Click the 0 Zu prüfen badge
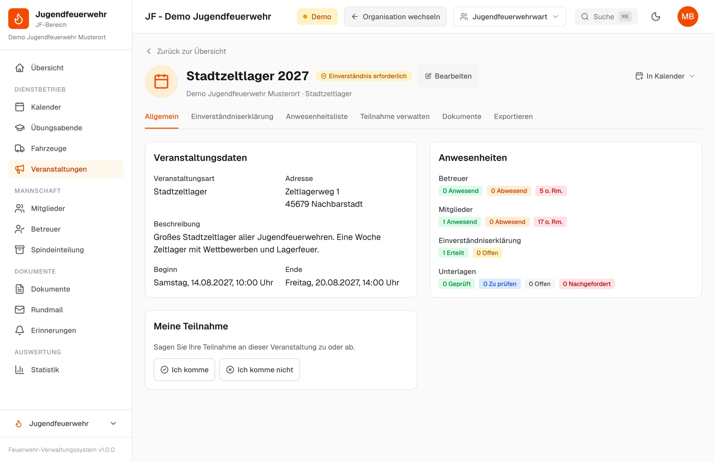This screenshot has height=462, width=715. pyautogui.click(x=499, y=284)
